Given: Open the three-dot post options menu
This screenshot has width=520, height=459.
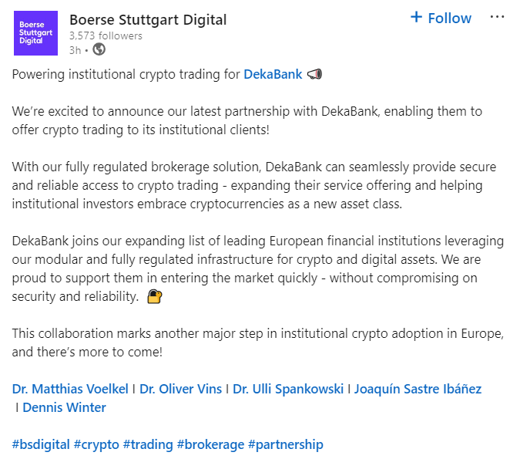Looking at the screenshot, I should [497, 17].
